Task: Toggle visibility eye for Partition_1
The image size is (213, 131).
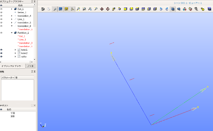Action: click(x=1, y=33)
